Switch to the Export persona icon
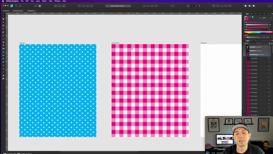 coord(20,6)
